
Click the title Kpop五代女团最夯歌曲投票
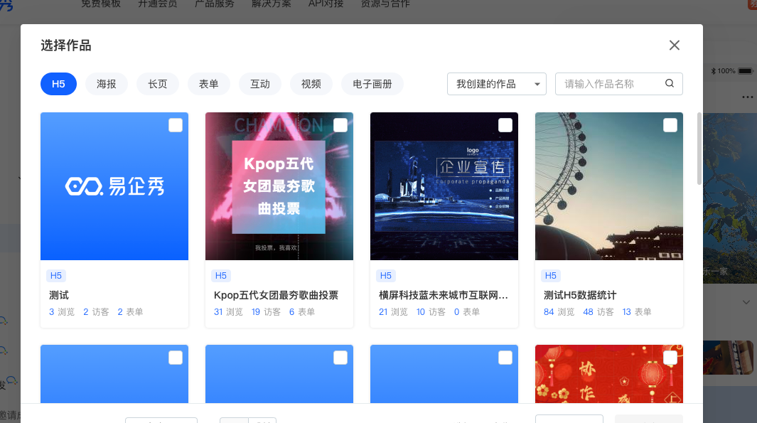click(277, 295)
